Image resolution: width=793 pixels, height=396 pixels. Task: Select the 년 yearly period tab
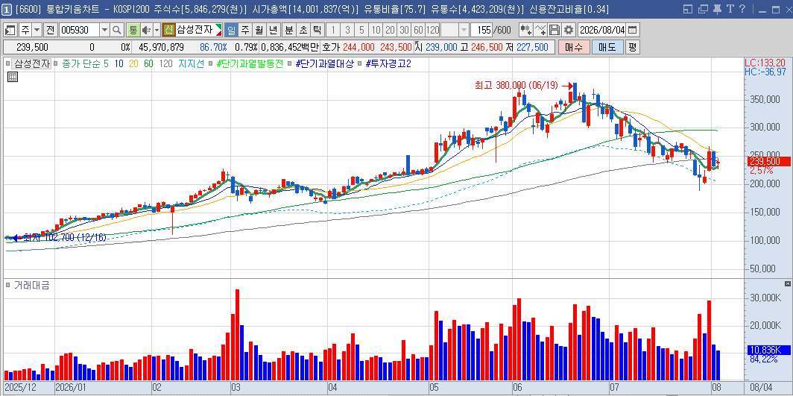pyautogui.click(x=273, y=30)
